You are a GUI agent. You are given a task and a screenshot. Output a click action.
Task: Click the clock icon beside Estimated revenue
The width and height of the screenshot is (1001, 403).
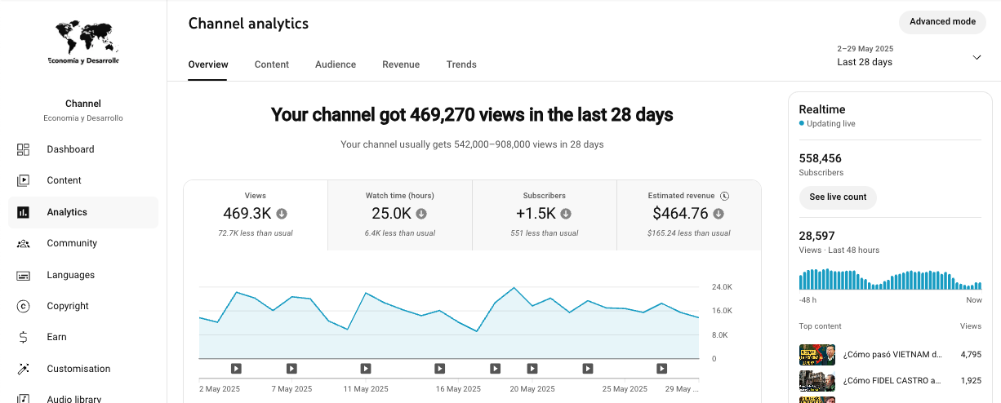point(724,196)
